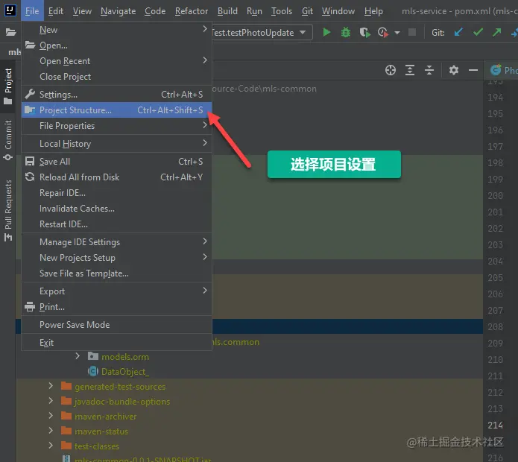Select the DataObject_ class

click(x=125, y=372)
